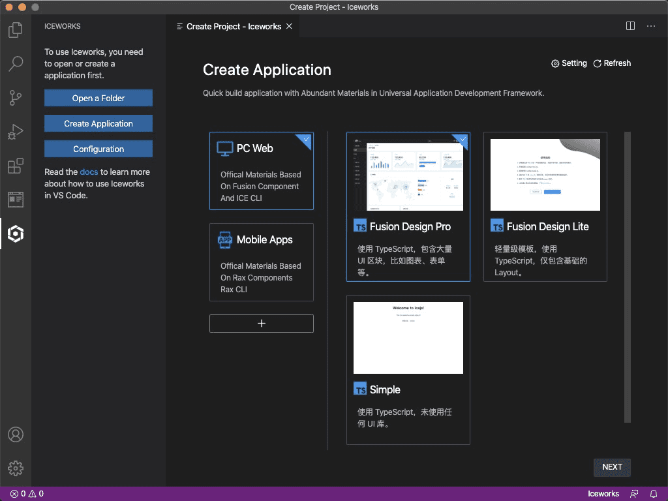This screenshot has height=501, width=668.
Task: Open the Search view icon
Action: pyautogui.click(x=16, y=63)
